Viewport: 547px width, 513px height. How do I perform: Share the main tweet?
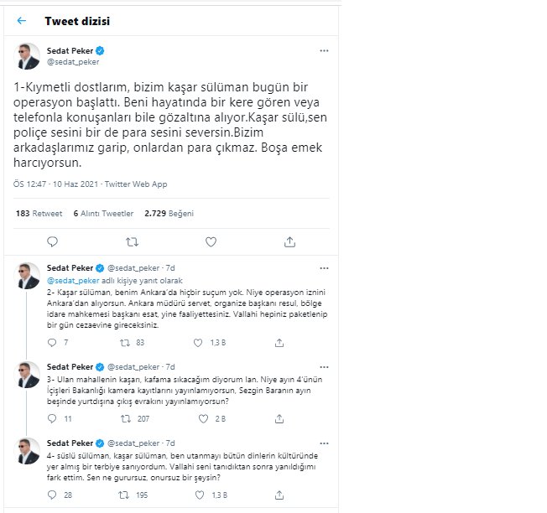tap(289, 241)
